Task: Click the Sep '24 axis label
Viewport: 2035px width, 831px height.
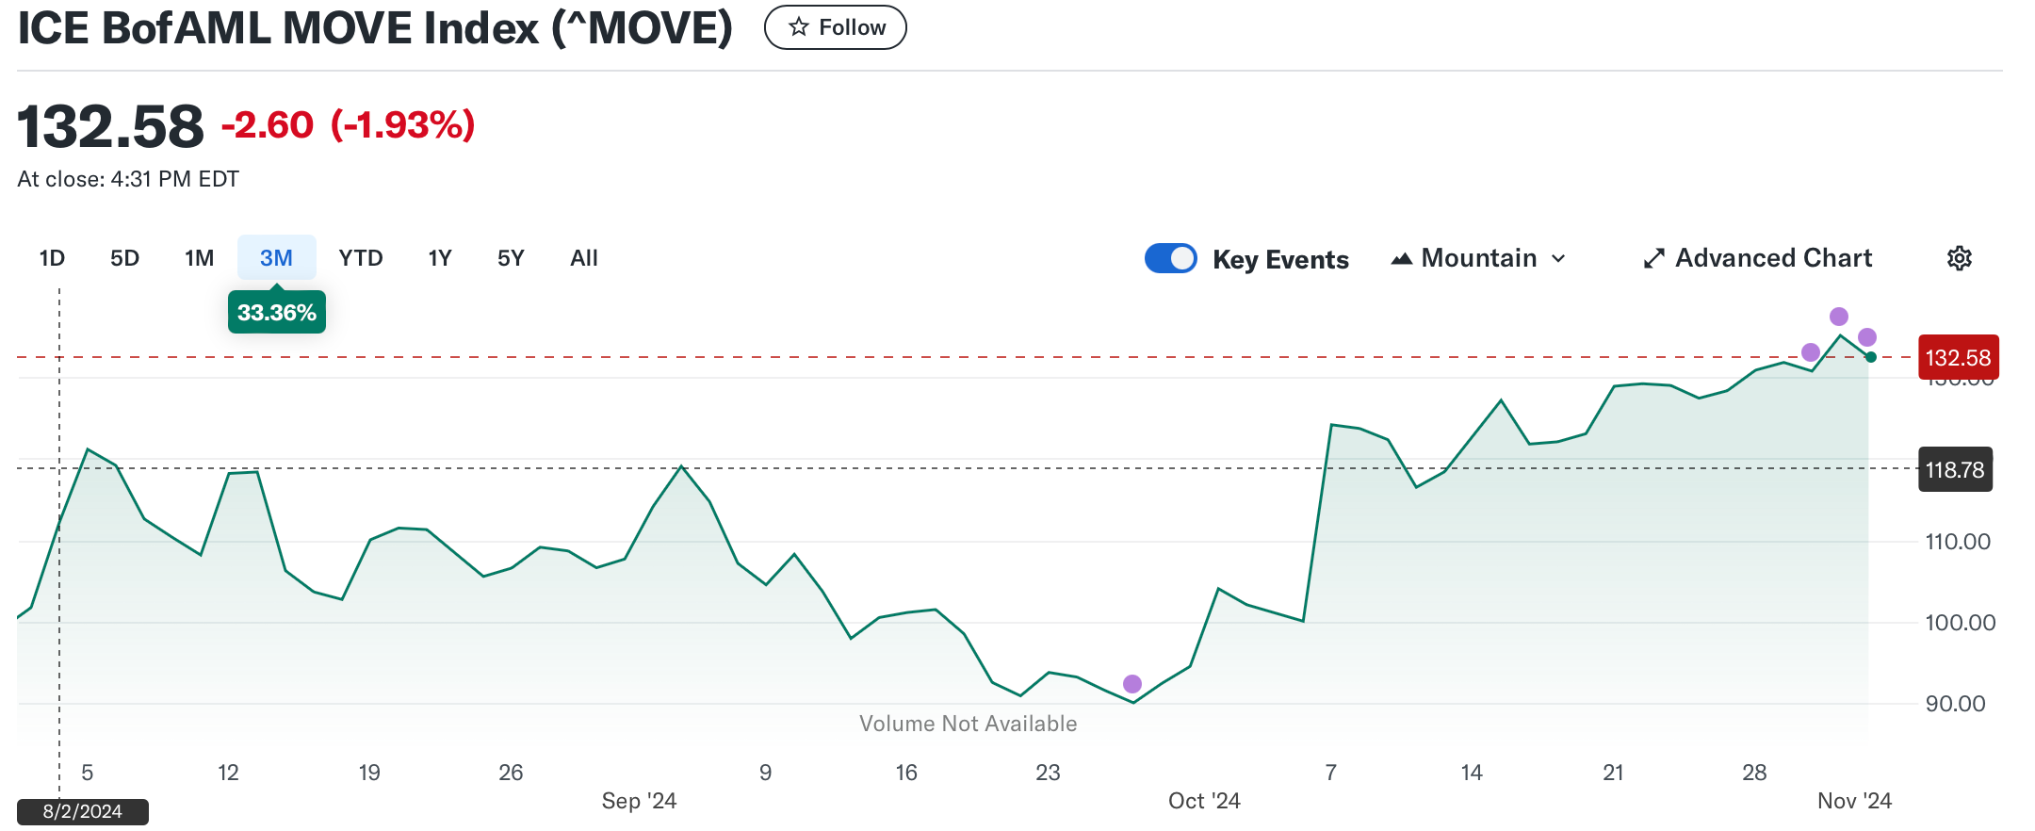Action: pos(639,801)
